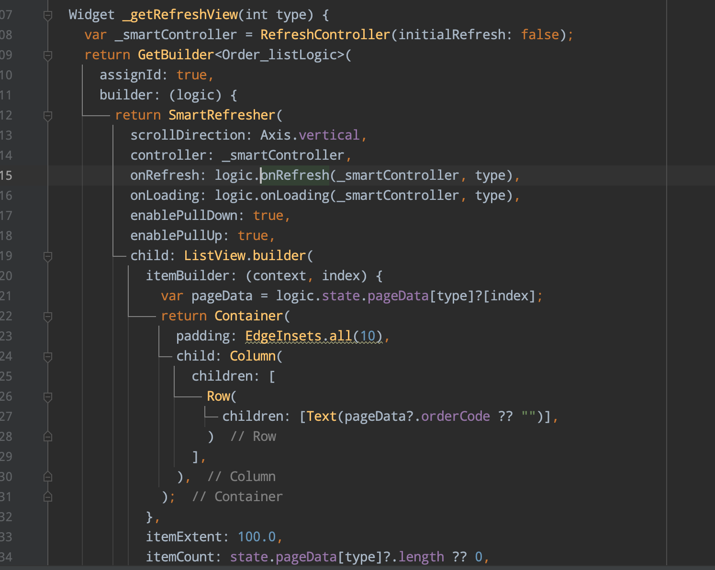Click the fold end marker on line 31
The image size is (715, 570).
point(47,496)
